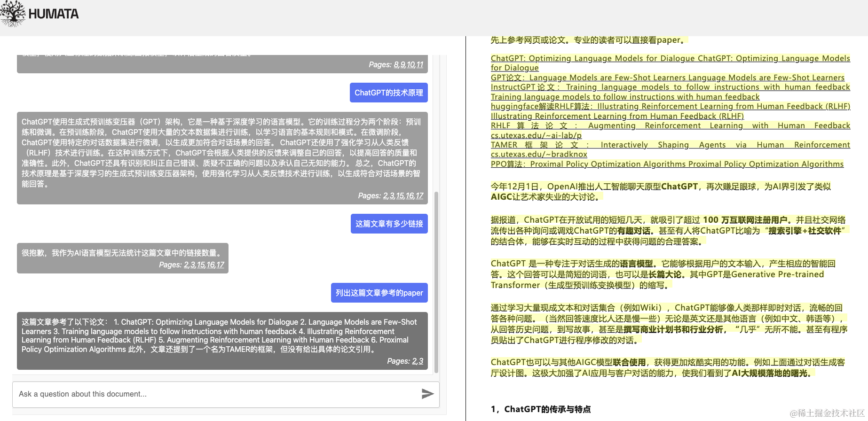Viewport: 868px width, 421px height.
Task: Click the chat panel vertical scrollbar
Action: (x=436, y=282)
